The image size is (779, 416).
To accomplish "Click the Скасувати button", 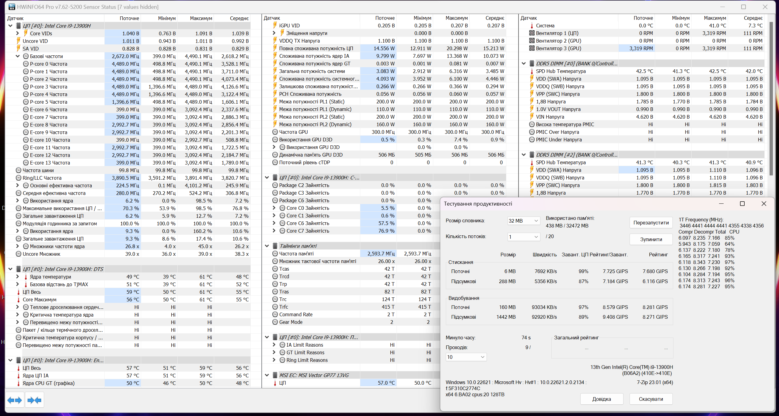I will pos(651,399).
